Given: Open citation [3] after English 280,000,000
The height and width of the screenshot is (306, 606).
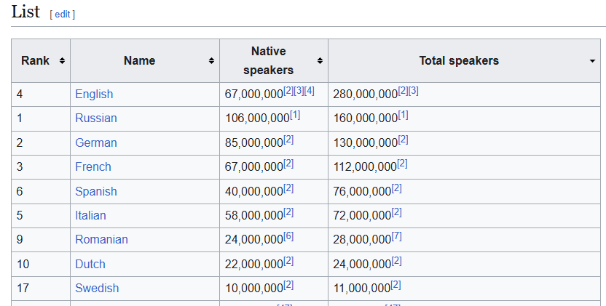Looking at the screenshot, I should click(x=414, y=91).
